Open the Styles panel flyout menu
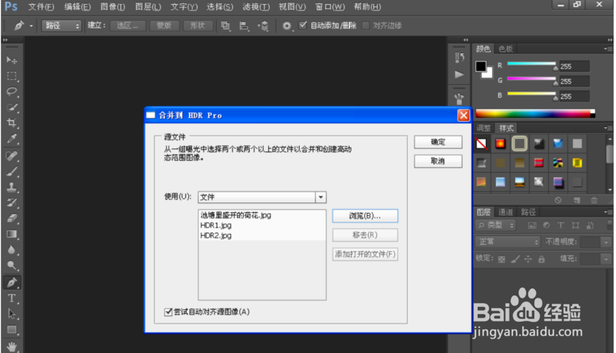The width and height of the screenshot is (616, 353). (608, 128)
